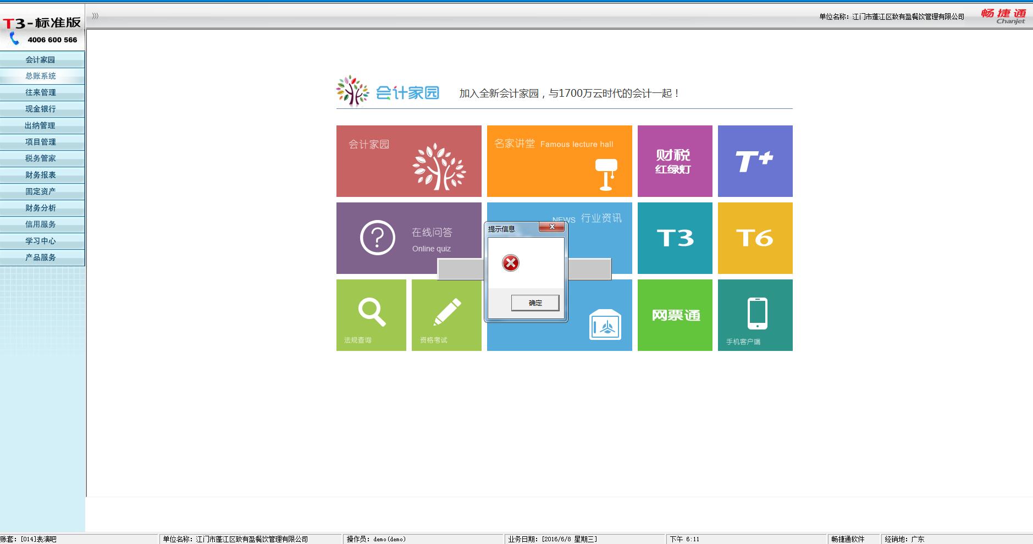Screen dimensions: 1033x544
Task: Expand the sidebar chevron arrows
Action: [x=95, y=16]
